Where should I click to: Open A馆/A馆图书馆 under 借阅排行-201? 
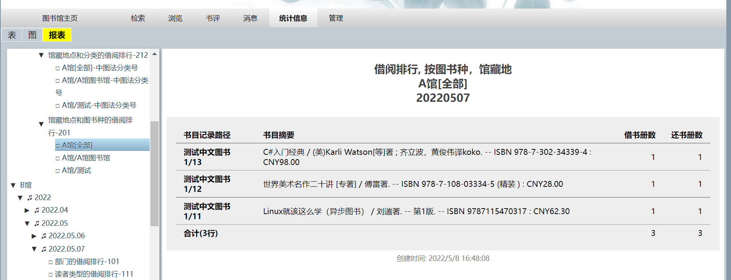coord(86,158)
